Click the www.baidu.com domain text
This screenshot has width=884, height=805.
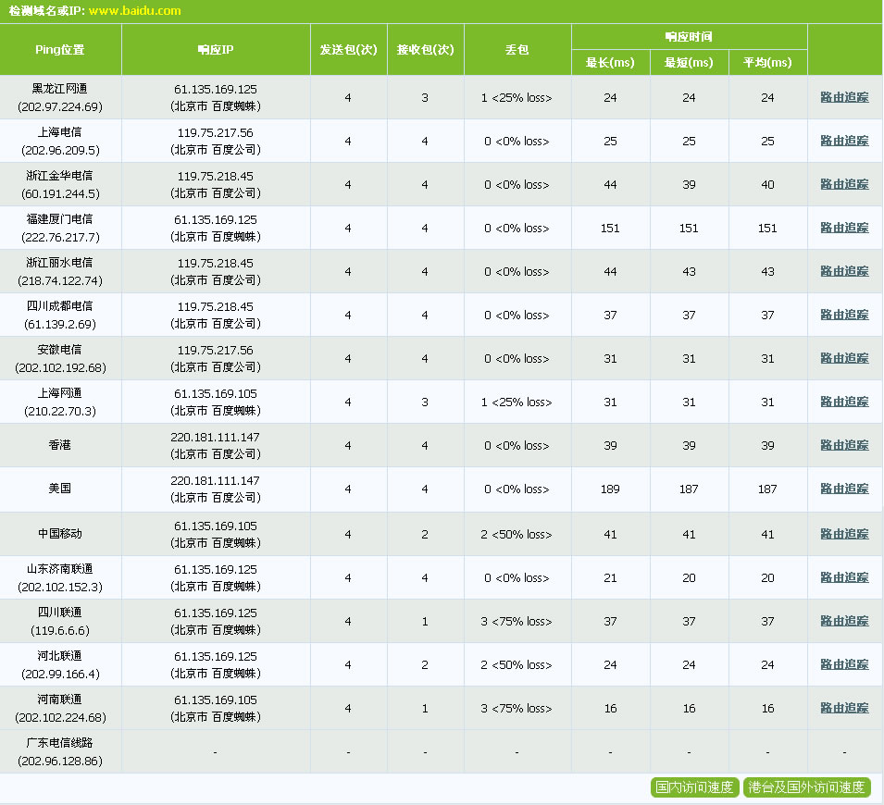[135, 11]
